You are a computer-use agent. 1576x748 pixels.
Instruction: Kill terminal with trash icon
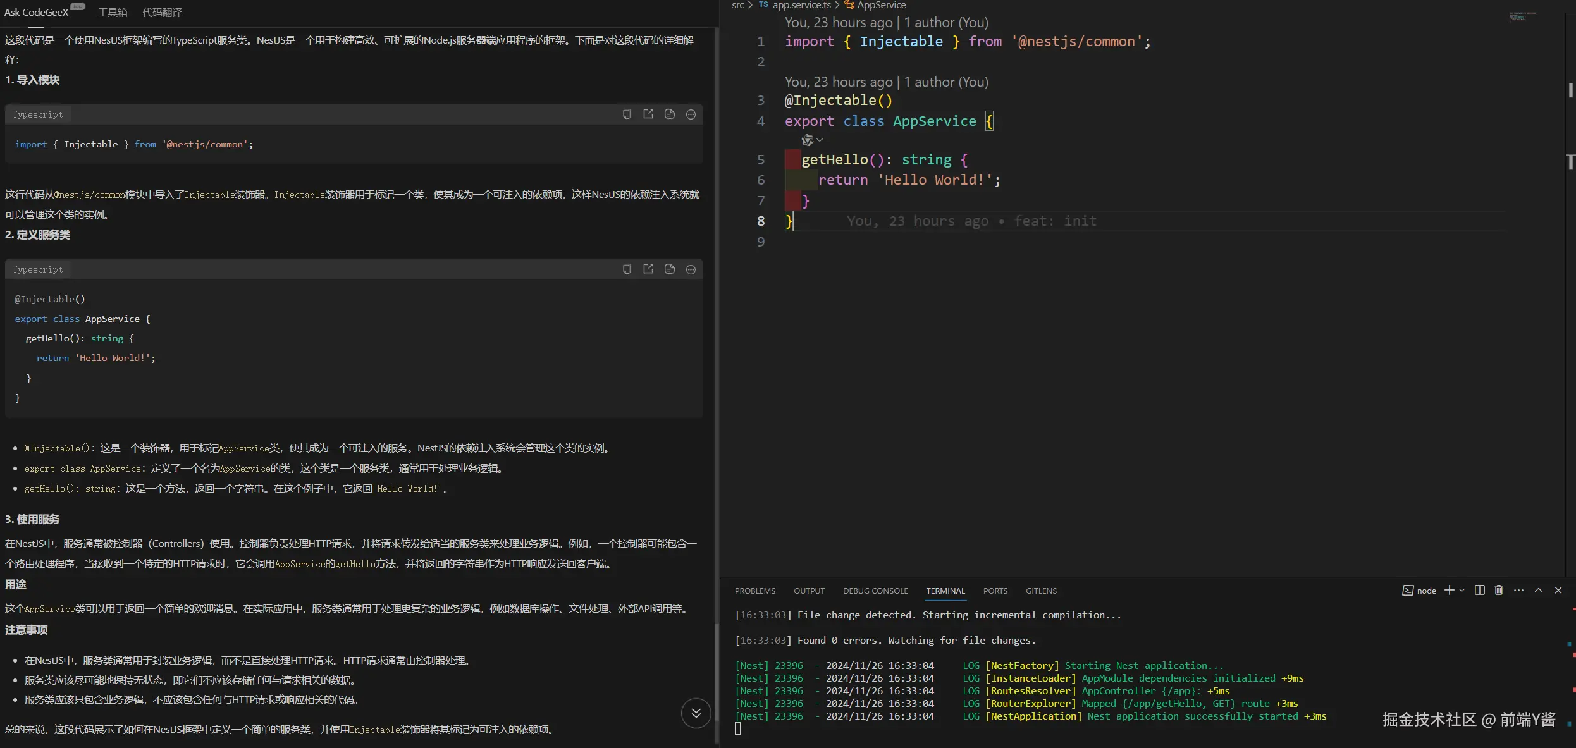tap(1499, 591)
